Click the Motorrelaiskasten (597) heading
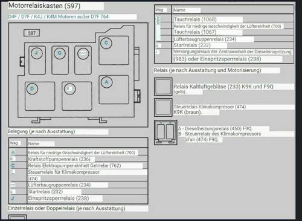The image size is (302, 221). click(x=45, y=5)
